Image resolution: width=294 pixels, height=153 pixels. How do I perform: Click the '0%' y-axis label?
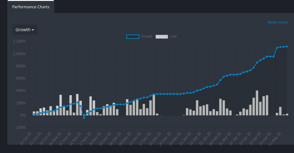pos(23,116)
